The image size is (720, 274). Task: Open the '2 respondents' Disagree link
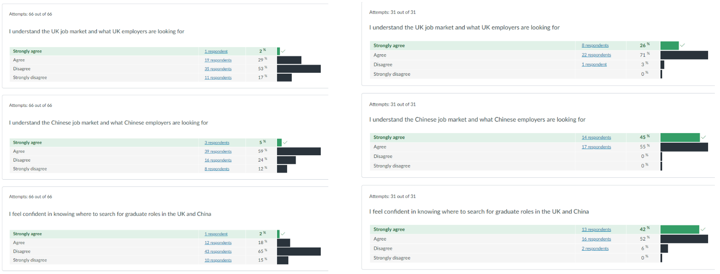(x=595, y=249)
